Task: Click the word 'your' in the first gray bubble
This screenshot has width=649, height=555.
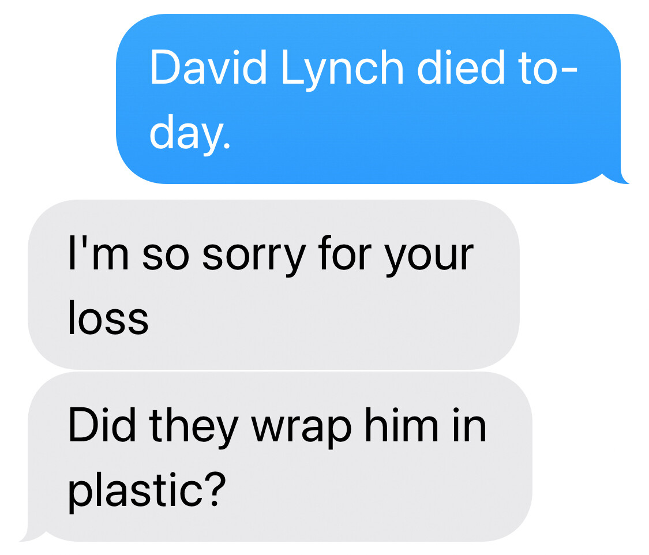Action: point(429,257)
